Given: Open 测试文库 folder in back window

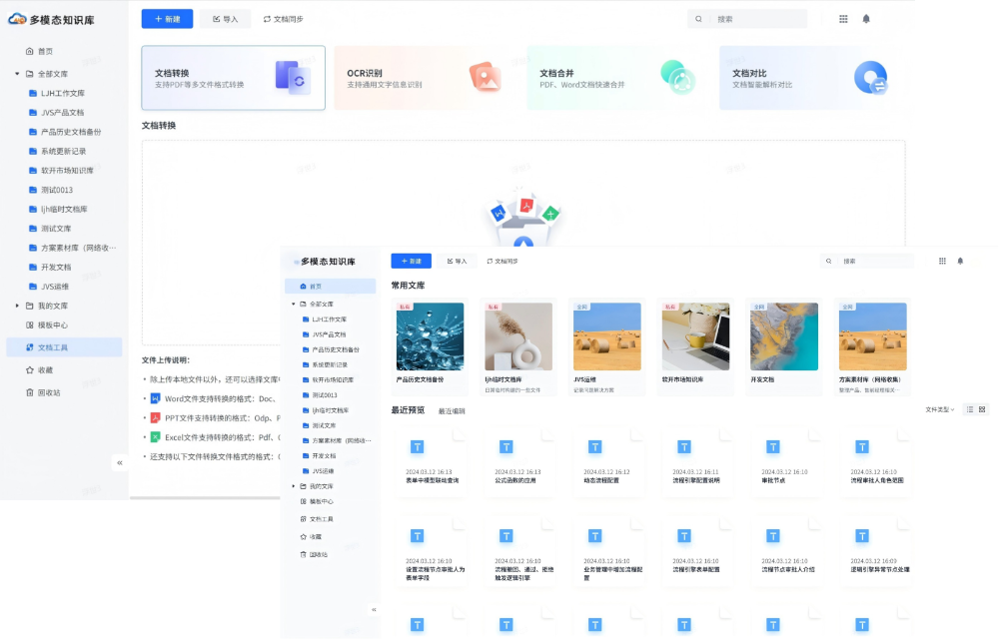Looking at the screenshot, I should click(50, 228).
